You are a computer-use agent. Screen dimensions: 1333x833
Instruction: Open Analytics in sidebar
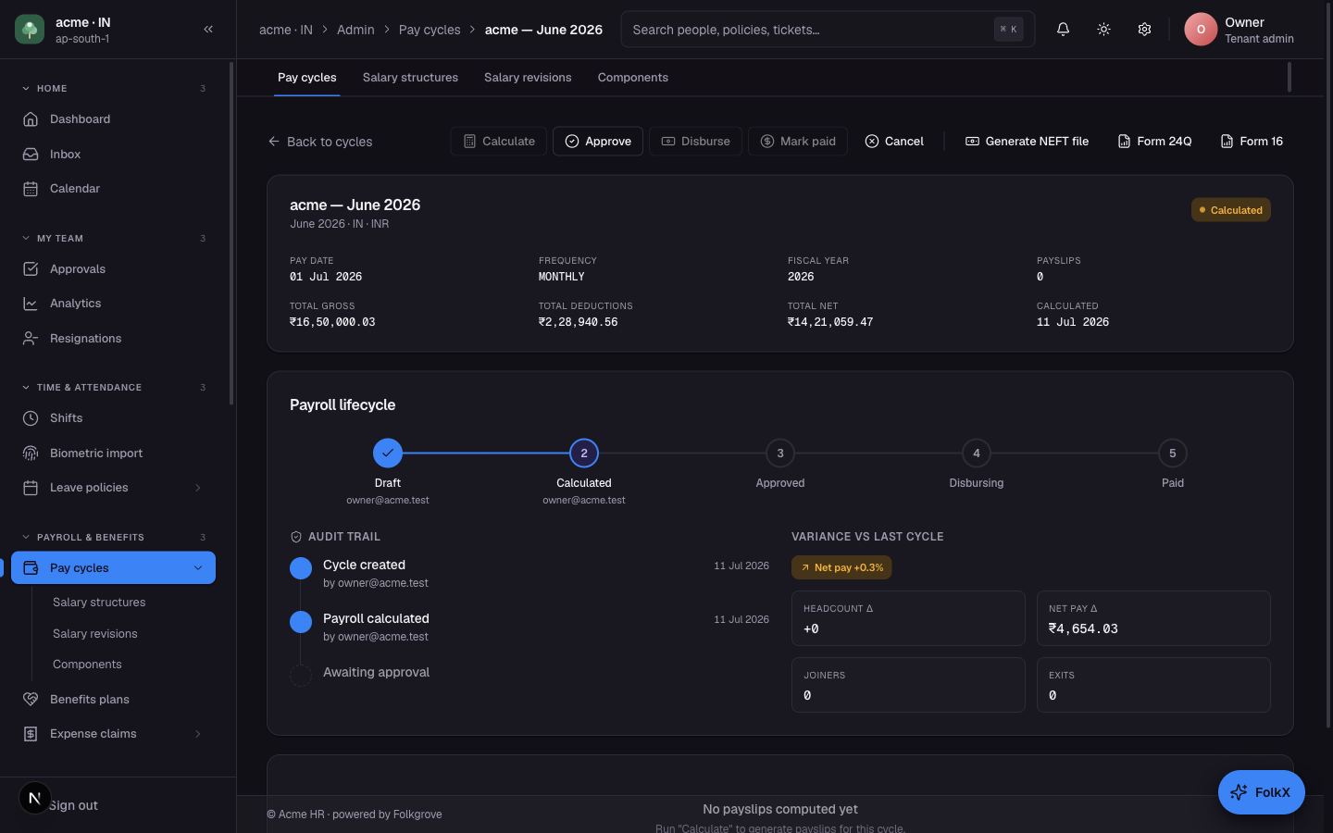pyautogui.click(x=113, y=304)
